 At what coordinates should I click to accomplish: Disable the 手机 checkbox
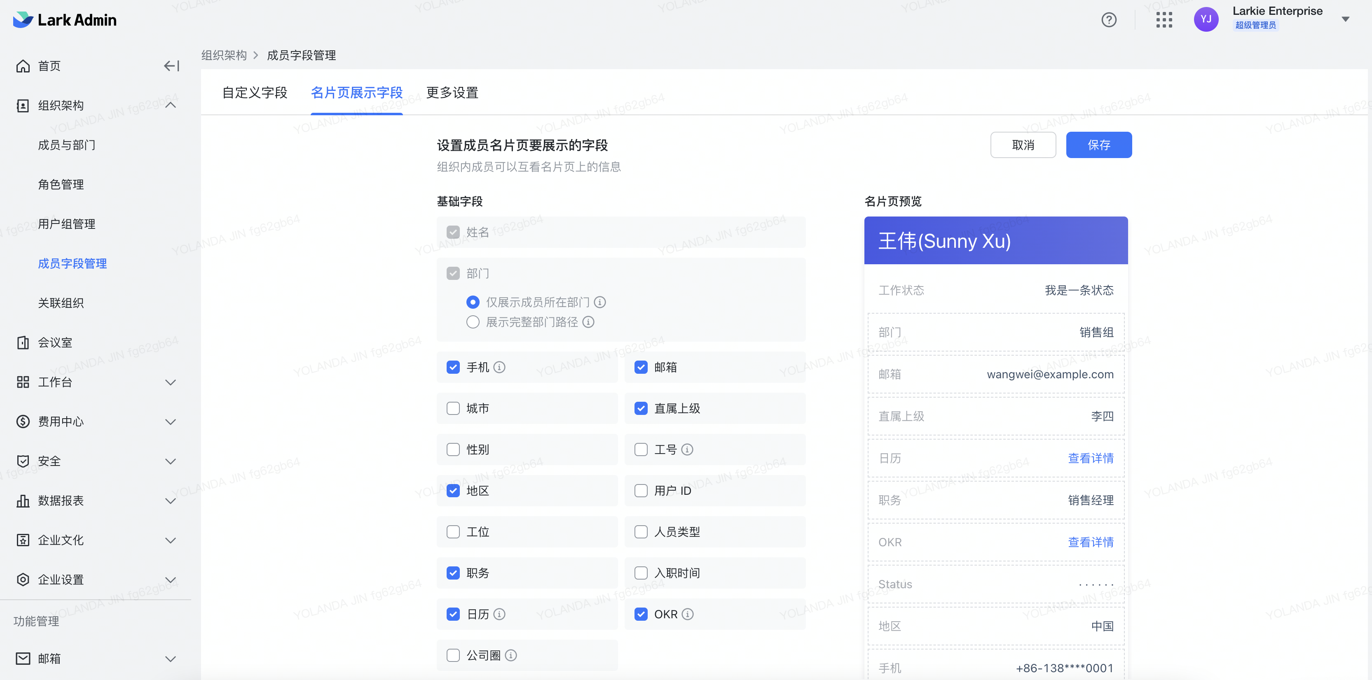pos(453,367)
